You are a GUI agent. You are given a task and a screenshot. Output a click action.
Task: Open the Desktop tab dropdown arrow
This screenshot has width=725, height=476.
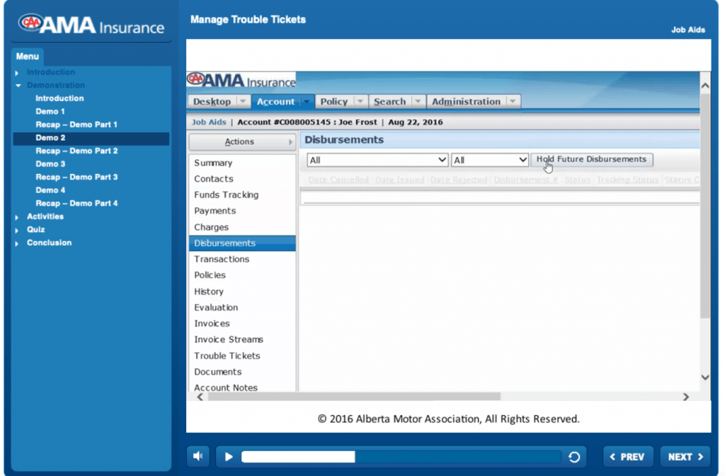[241, 102]
